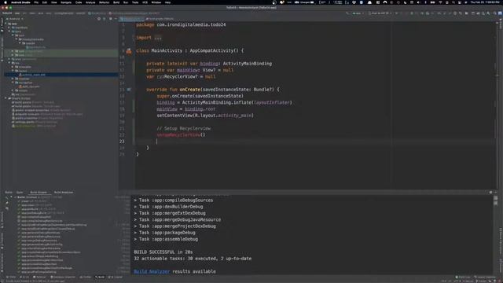Open the Refactor menu
503x283 pixels.
pos(104,2)
